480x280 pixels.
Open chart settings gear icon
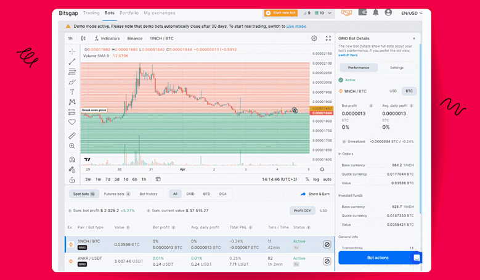coord(314,38)
